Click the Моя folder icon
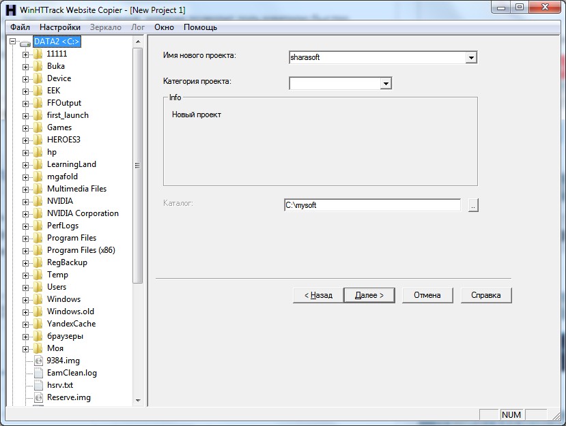 click(x=38, y=348)
